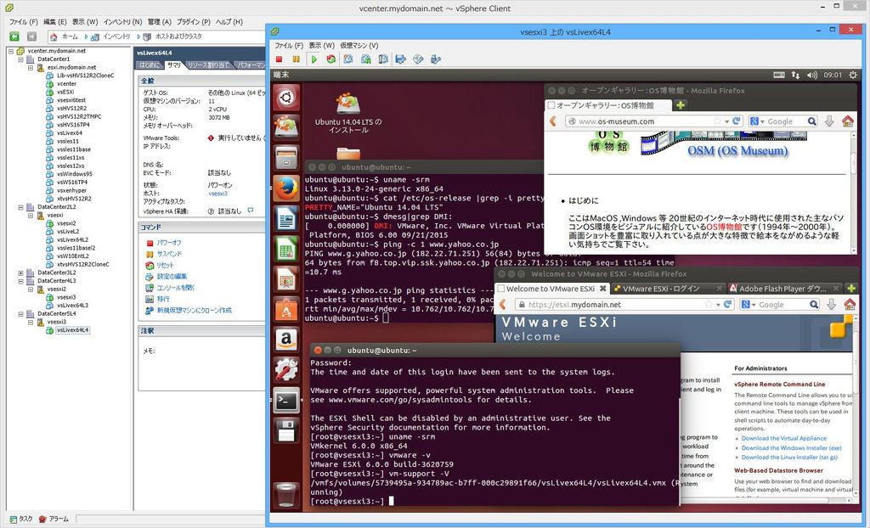Open インベントリ (N) menu in vSphere Client
870x528 pixels.
click(122, 21)
